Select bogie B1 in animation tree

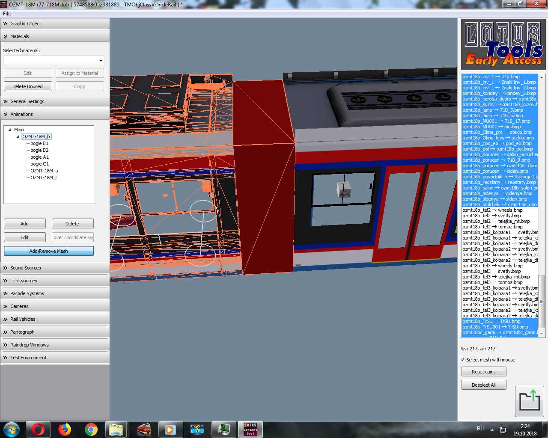click(x=39, y=143)
